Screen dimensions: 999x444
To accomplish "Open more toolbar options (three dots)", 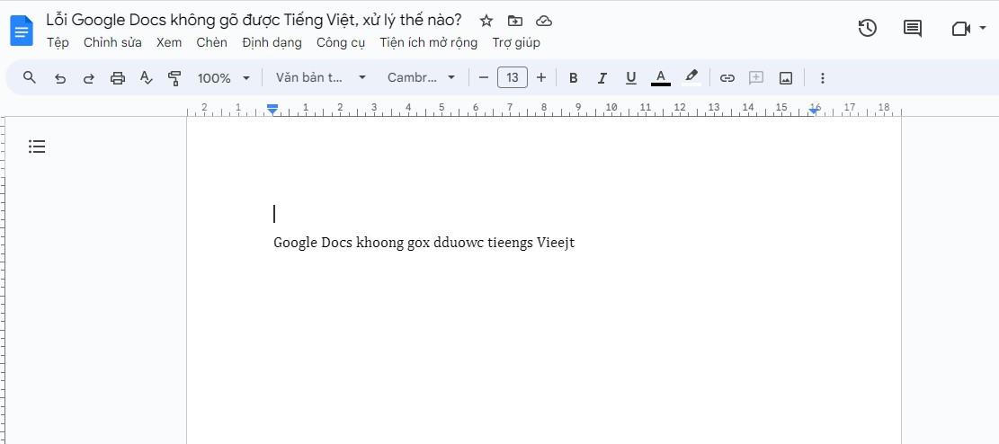I will 822,78.
